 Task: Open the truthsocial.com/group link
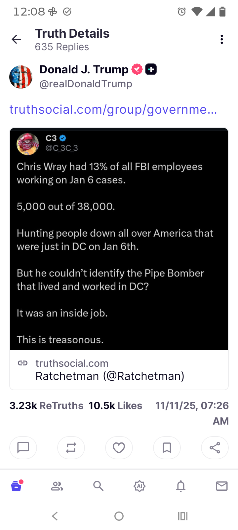pos(113,109)
